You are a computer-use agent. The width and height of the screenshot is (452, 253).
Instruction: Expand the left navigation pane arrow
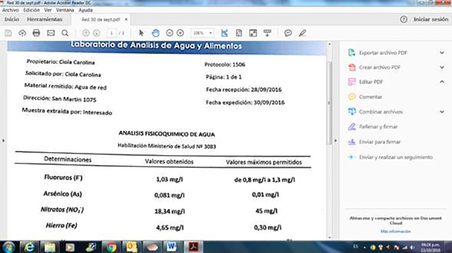3,141
